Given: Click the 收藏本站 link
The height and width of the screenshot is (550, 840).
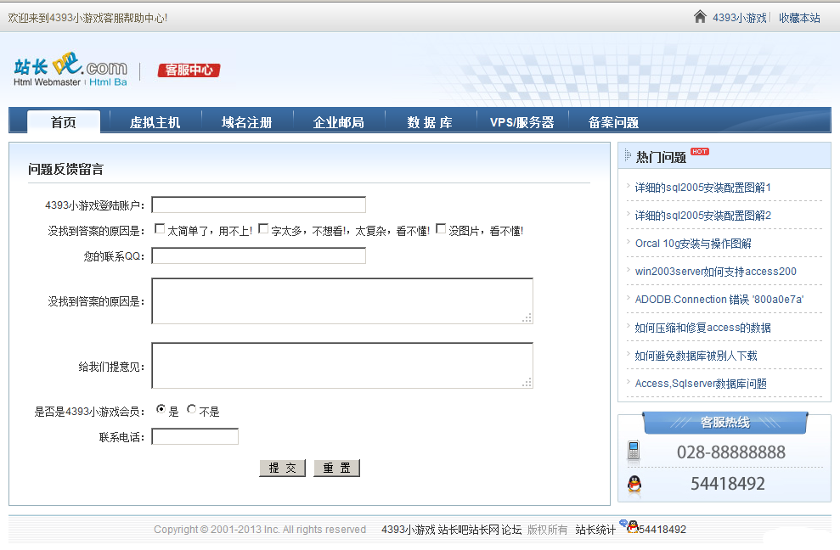Looking at the screenshot, I should [799, 18].
